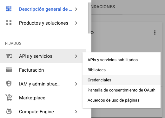
Task: Select Acuerdos de uso de páginas
Action: [122, 100]
